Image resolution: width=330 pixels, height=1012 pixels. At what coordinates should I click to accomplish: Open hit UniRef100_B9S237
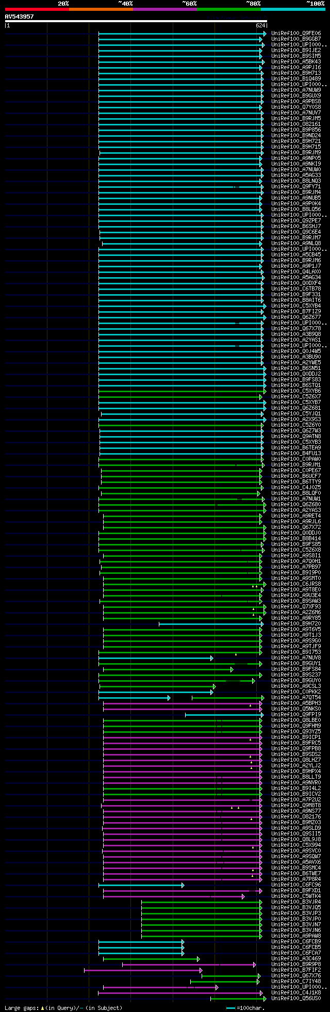(x=296, y=675)
